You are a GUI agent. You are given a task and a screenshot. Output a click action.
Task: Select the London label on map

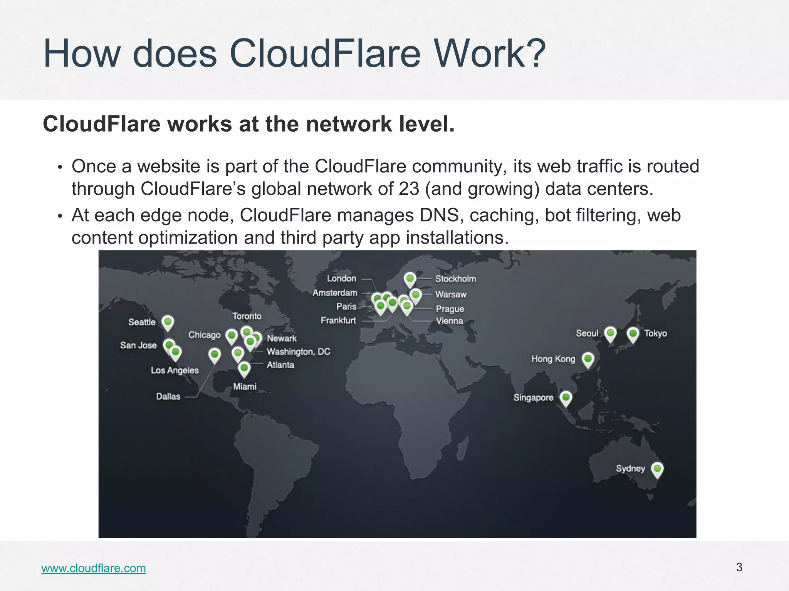(341, 278)
